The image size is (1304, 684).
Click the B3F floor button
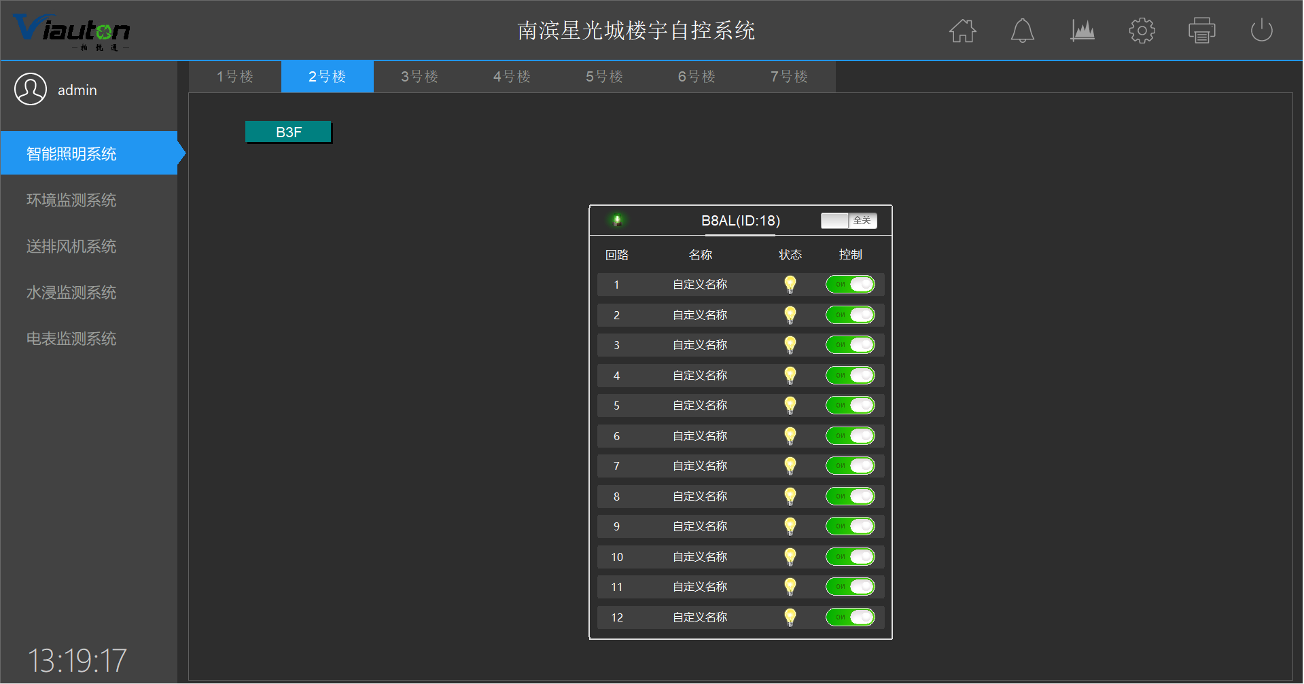pos(289,132)
